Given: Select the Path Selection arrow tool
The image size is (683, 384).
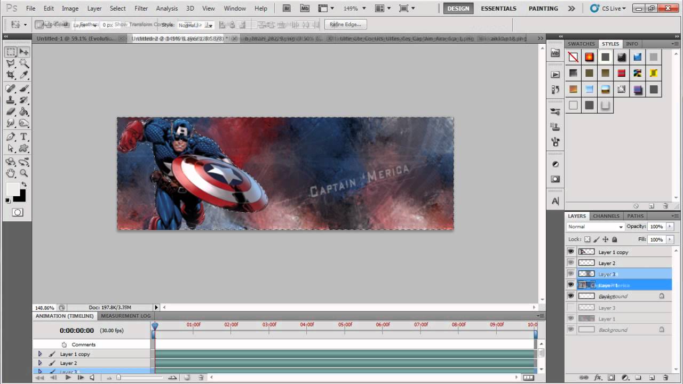Looking at the screenshot, I should 11,149.
